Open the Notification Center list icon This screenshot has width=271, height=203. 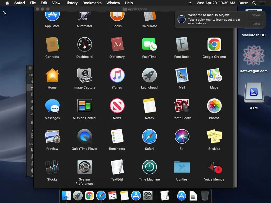click(x=262, y=3)
